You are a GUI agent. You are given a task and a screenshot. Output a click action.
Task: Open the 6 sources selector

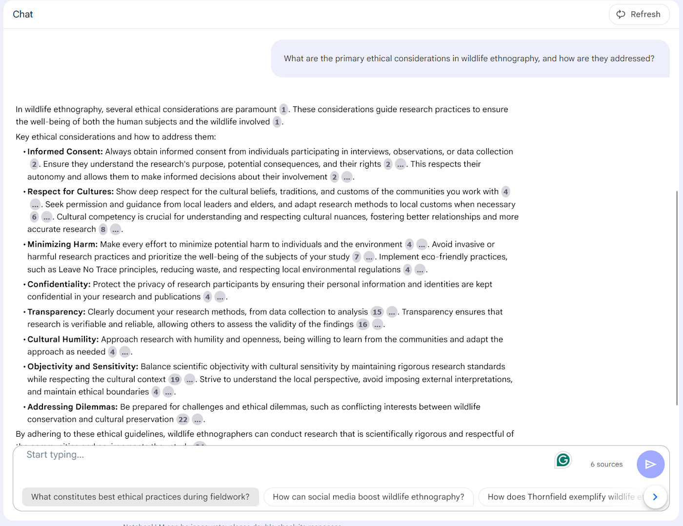point(606,464)
